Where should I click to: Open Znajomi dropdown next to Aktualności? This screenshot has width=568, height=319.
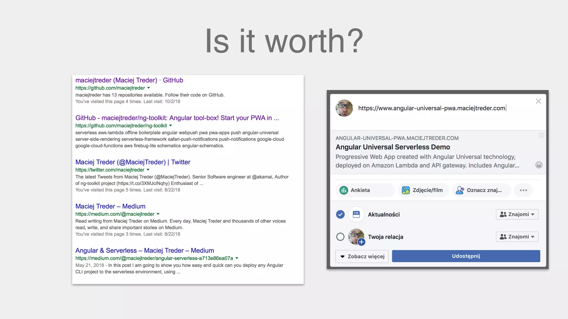(517, 214)
